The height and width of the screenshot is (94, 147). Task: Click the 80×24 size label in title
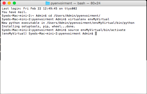click(96, 3)
